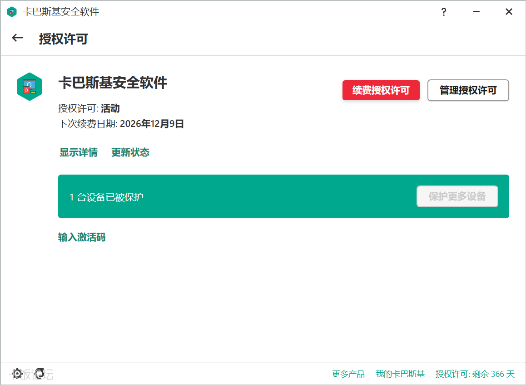Open 更多产品 in the footer
This screenshot has width=526, height=385.
tap(349, 374)
